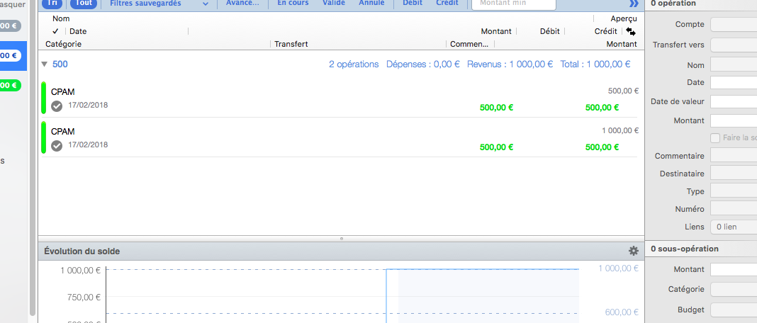Collapse the 500 group triangle
Screen dimensions: 757x323
point(45,64)
